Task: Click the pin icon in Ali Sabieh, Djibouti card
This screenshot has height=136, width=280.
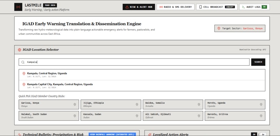Action: 199,116
